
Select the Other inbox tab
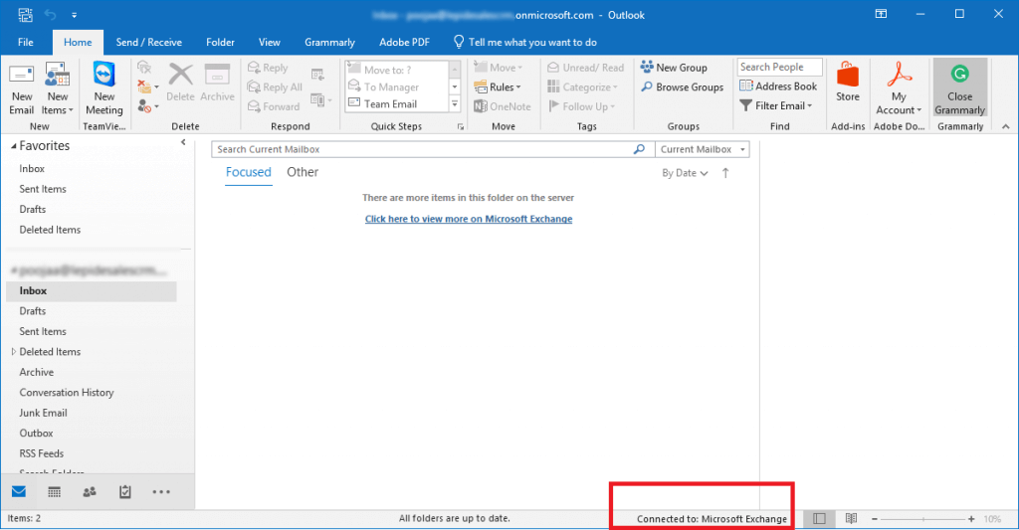coord(303,172)
